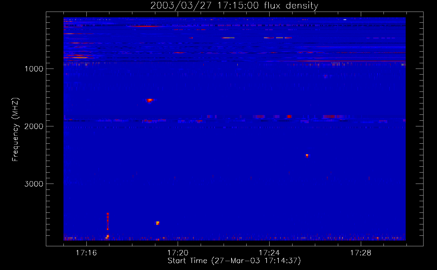Click the 1000 frequency tick label
Screen dimensions: 437x270
(x=34, y=69)
